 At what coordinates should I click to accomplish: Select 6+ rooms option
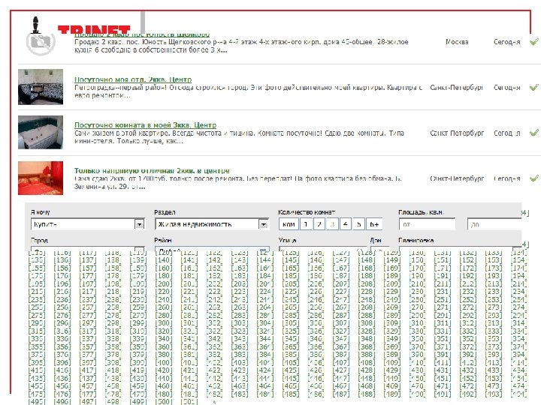coord(374,224)
